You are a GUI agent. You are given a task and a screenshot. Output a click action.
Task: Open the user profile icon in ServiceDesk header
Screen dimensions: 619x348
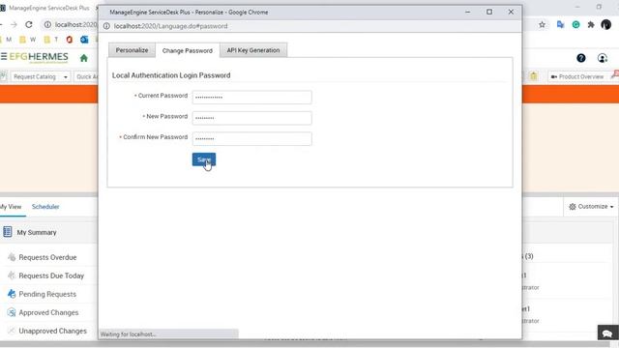(x=603, y=58)
